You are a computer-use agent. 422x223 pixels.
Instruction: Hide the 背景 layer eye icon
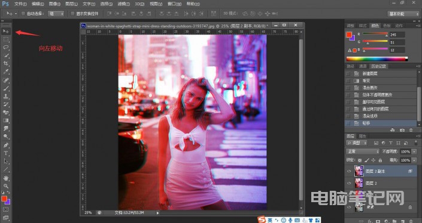pos(349,207)
